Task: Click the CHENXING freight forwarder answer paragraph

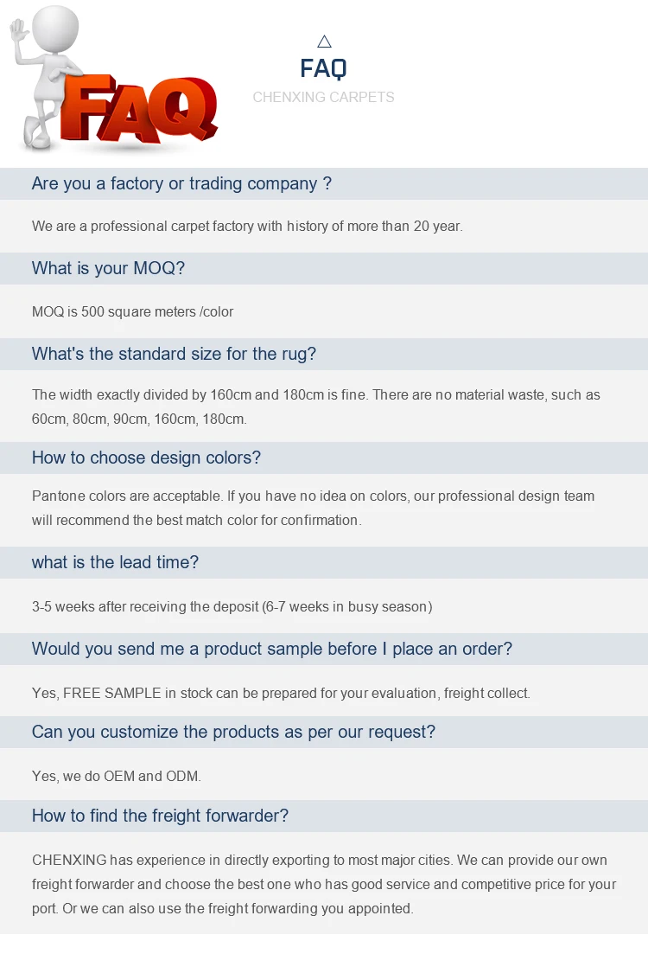Action: 324,884
